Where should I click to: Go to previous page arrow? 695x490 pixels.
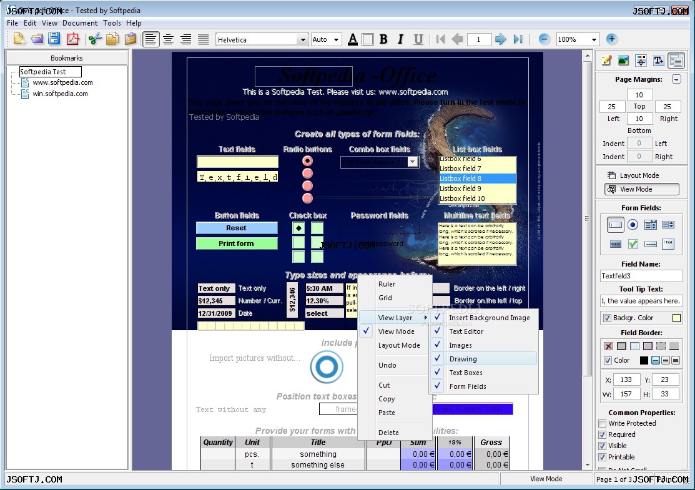tap(457, 39)
